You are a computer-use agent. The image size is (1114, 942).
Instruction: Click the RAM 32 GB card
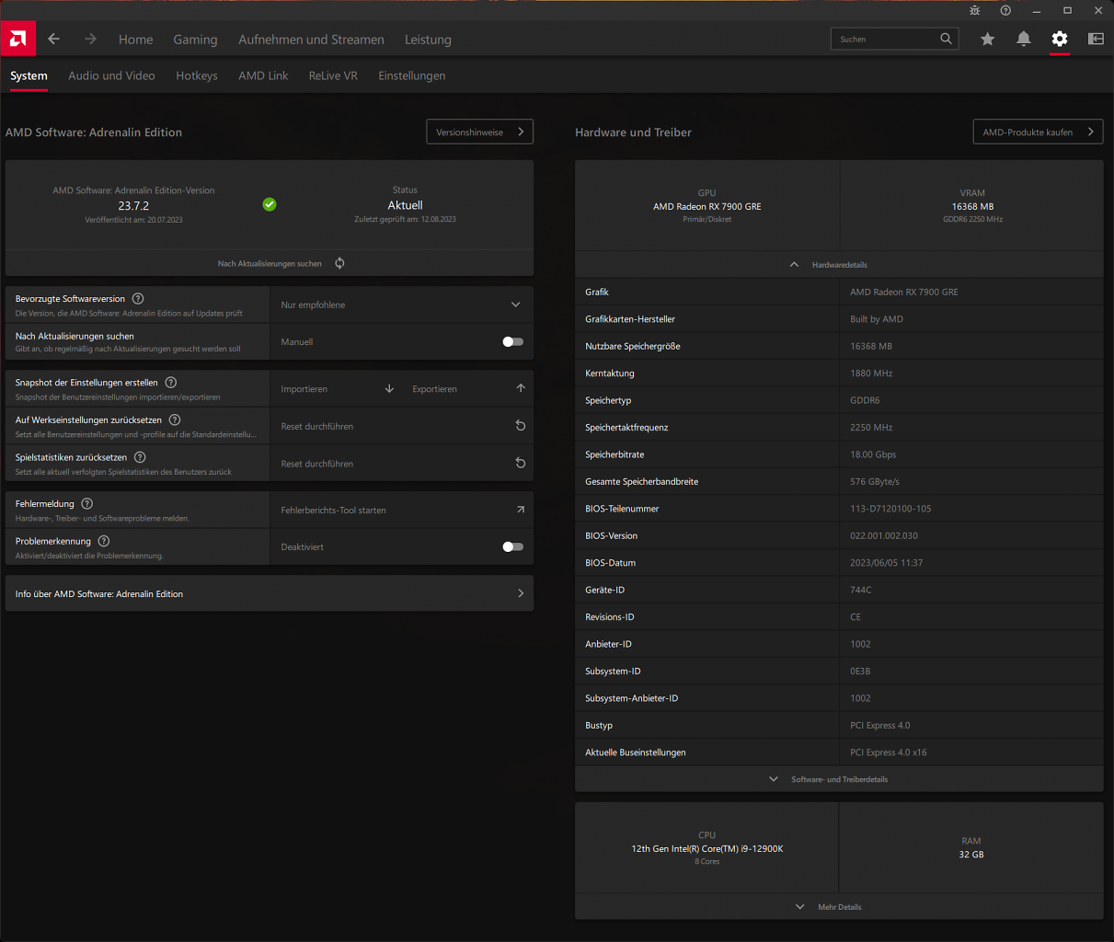tap(971, 848)
